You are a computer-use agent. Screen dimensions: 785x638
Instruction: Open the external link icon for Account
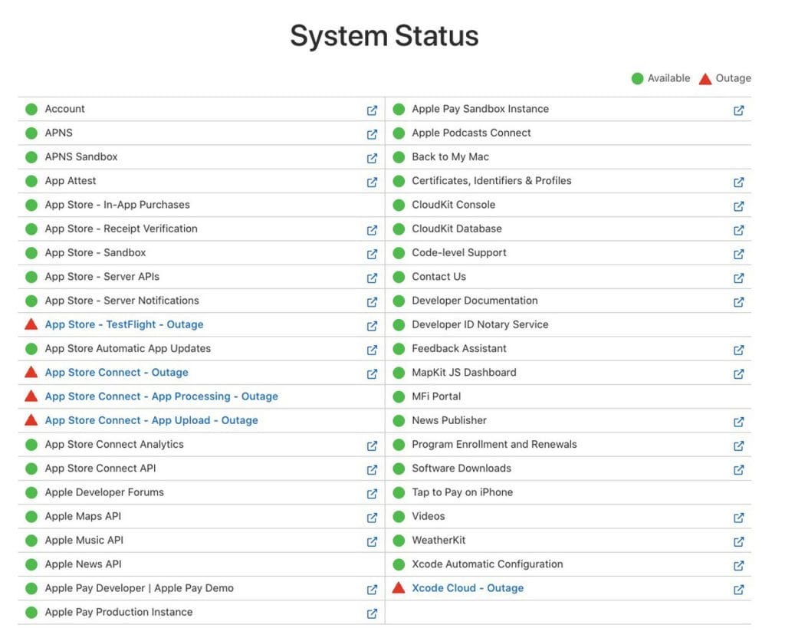click(372, 110)
